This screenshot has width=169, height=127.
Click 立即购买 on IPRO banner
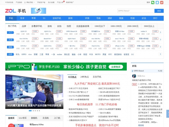click(116, 67)
